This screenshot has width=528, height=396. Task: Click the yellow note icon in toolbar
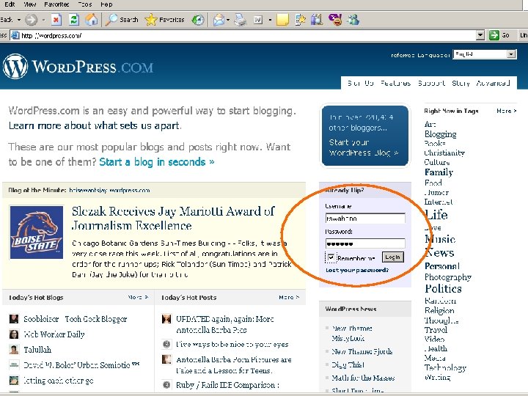(282, 20)
